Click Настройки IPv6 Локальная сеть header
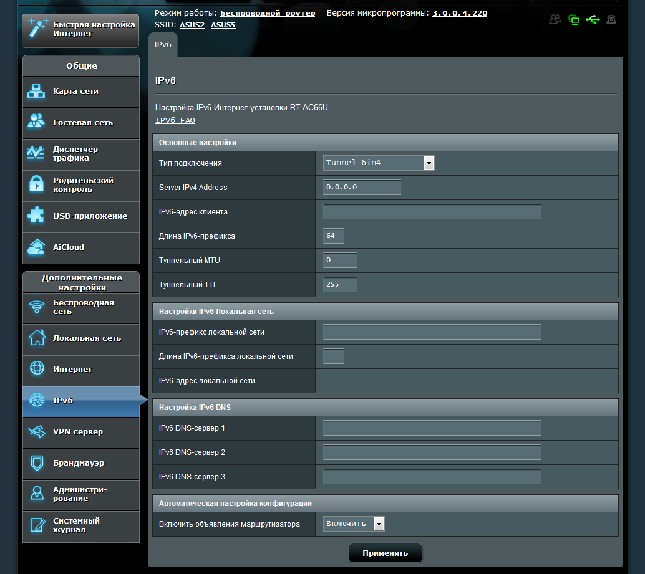Viewport: 645px width, 574px height. tap(386, 312)
